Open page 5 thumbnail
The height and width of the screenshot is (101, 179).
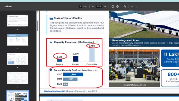point(18,40)
